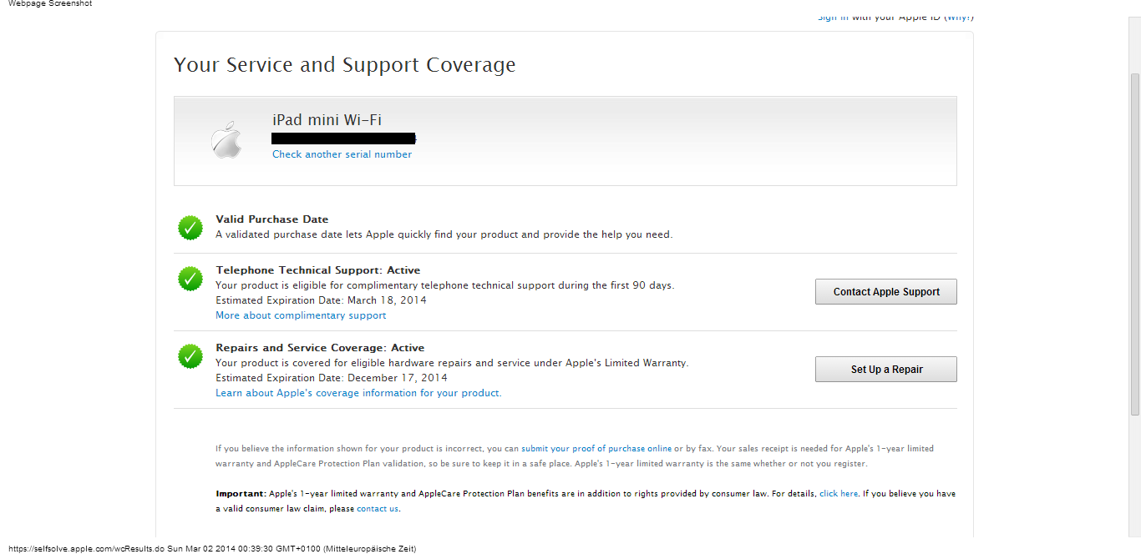Select the iPad mini Wi-Fi product name
The height and width of the screenshot is (554, 1141).
tap(327, 120)
